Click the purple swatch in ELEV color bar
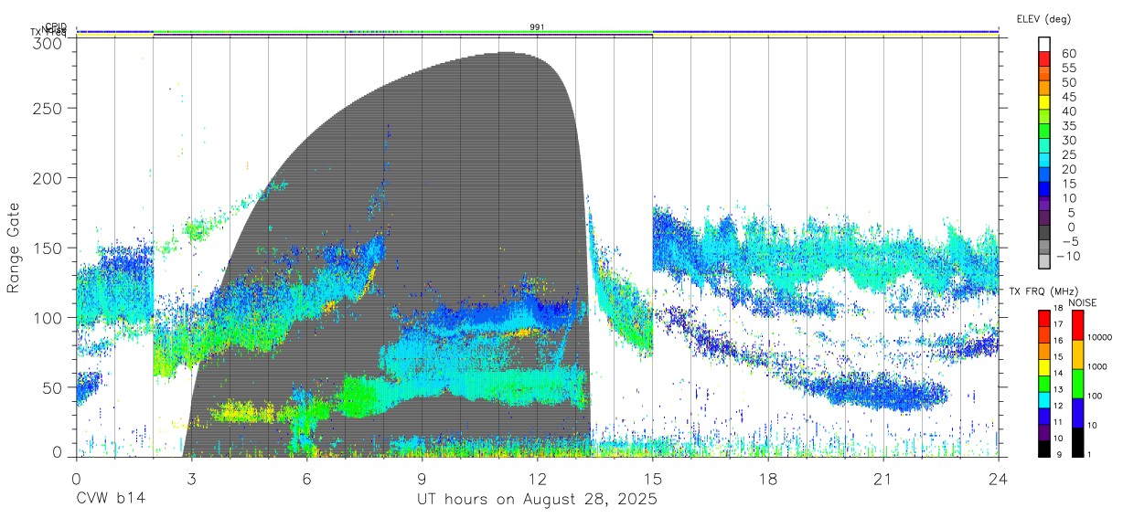This screenshot has width=1123, height=518. (x=1044, y=203)
